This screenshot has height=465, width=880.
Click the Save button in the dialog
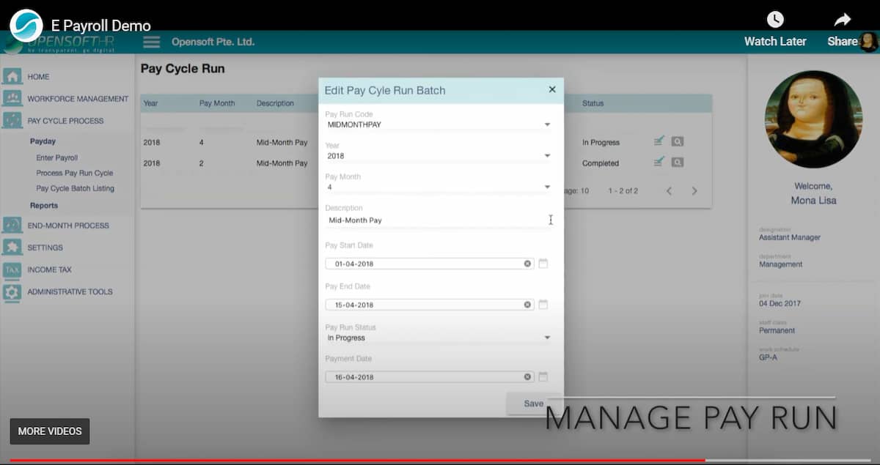(533, 403)
